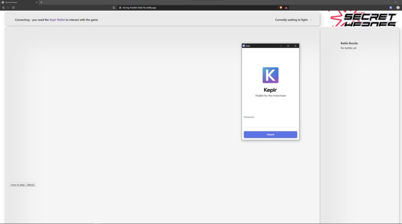Click the address bar URL
Image resolution: width=402 pixels, height=224 pixels.
(139, 7)
